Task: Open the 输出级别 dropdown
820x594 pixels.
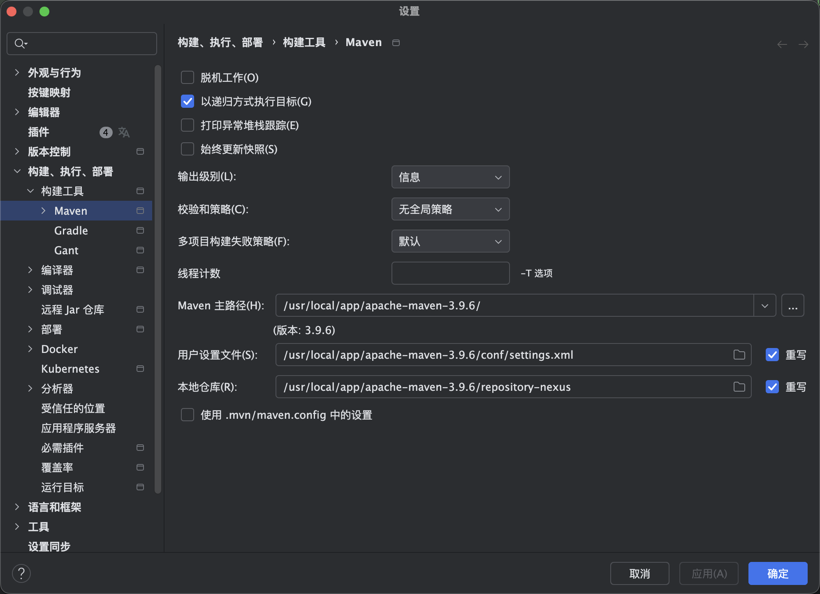Action: click(x=450, y=177)
